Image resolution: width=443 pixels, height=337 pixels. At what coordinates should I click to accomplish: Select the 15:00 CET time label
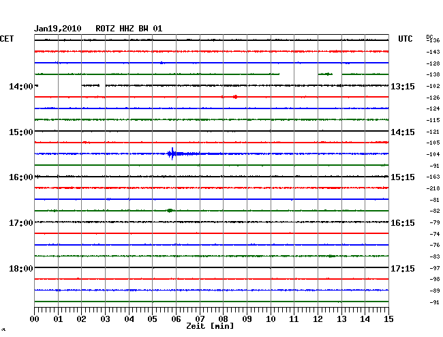pos(21,132)
